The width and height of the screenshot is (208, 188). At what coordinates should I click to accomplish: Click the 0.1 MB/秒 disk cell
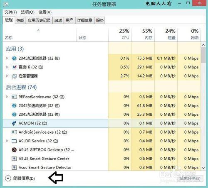click(x=166, y=58)
